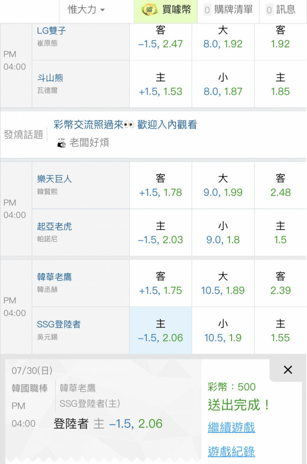Select under 10.5, 1.9 for SSG登陸者 game

223,330
